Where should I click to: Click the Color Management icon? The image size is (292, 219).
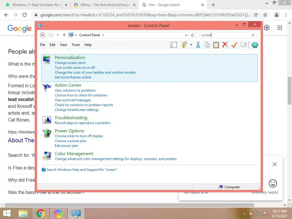coord(47,156)
